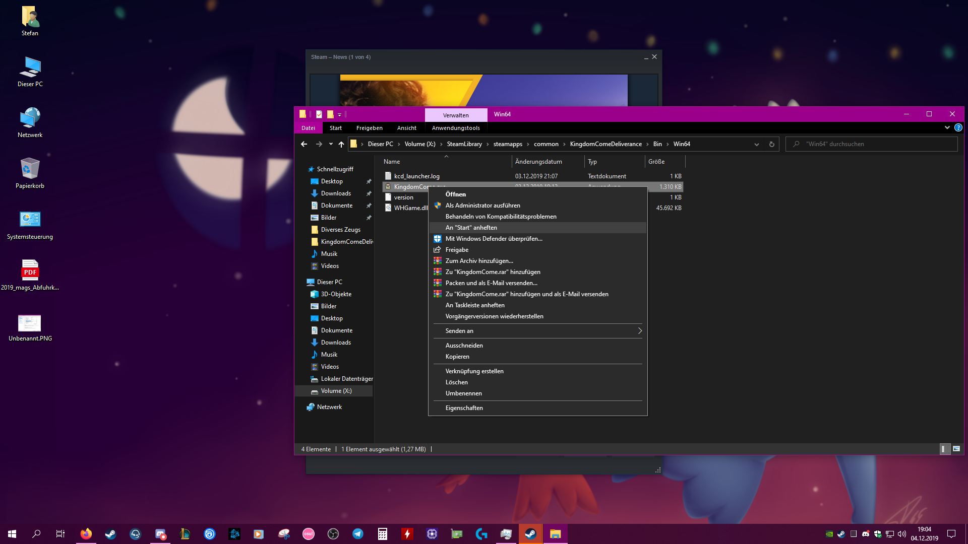Click the Up directory arrow icon
The image size is (968, 544).
coord(341,145)
